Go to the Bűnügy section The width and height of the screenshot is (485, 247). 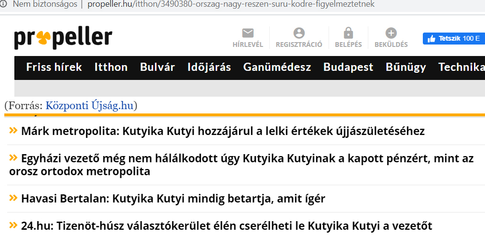(406, 67)
